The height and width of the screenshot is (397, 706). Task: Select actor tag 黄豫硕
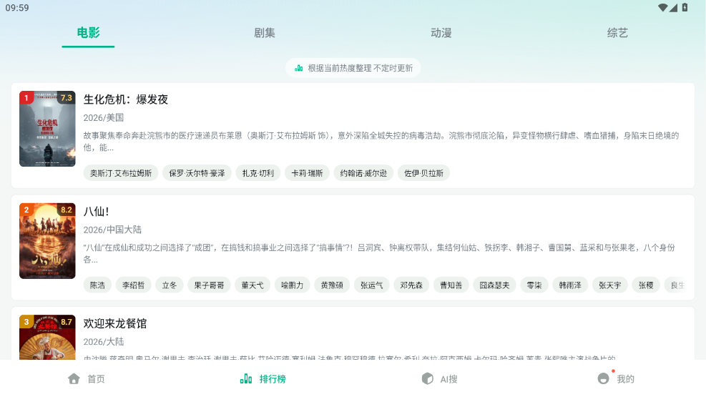(x=332, y=285)
